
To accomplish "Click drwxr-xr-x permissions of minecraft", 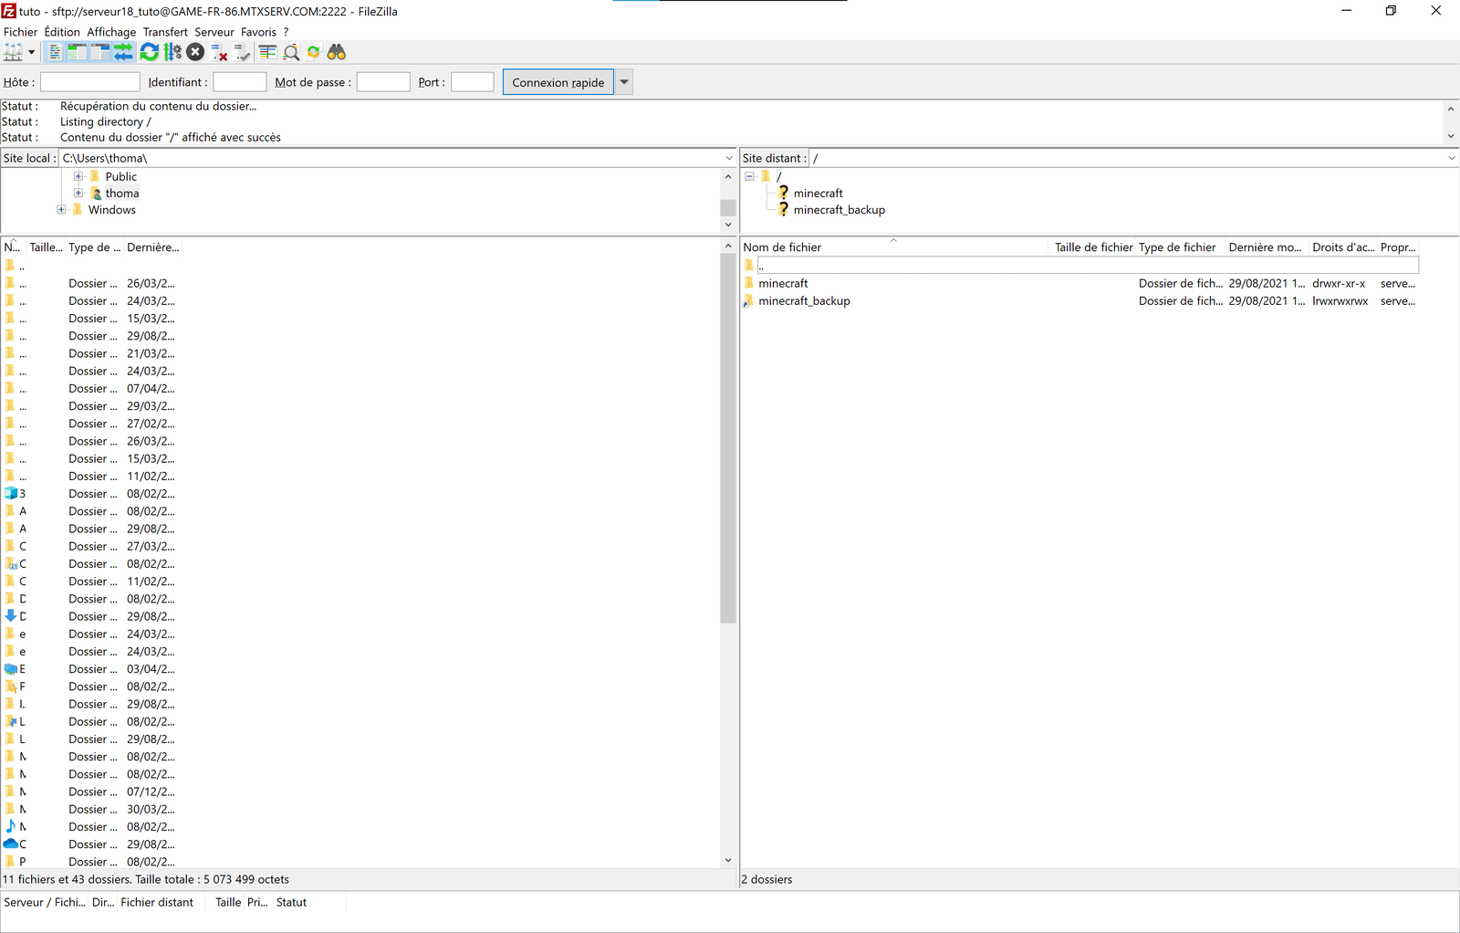I will pyautogui.click(x=1339, y=284).
